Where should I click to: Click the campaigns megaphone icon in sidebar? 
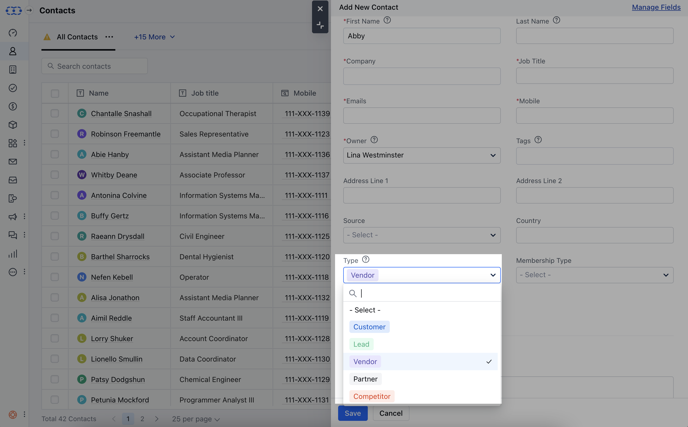13,217
